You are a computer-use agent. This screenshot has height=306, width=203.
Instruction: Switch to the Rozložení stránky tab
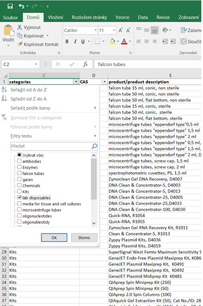coord(89,17)
